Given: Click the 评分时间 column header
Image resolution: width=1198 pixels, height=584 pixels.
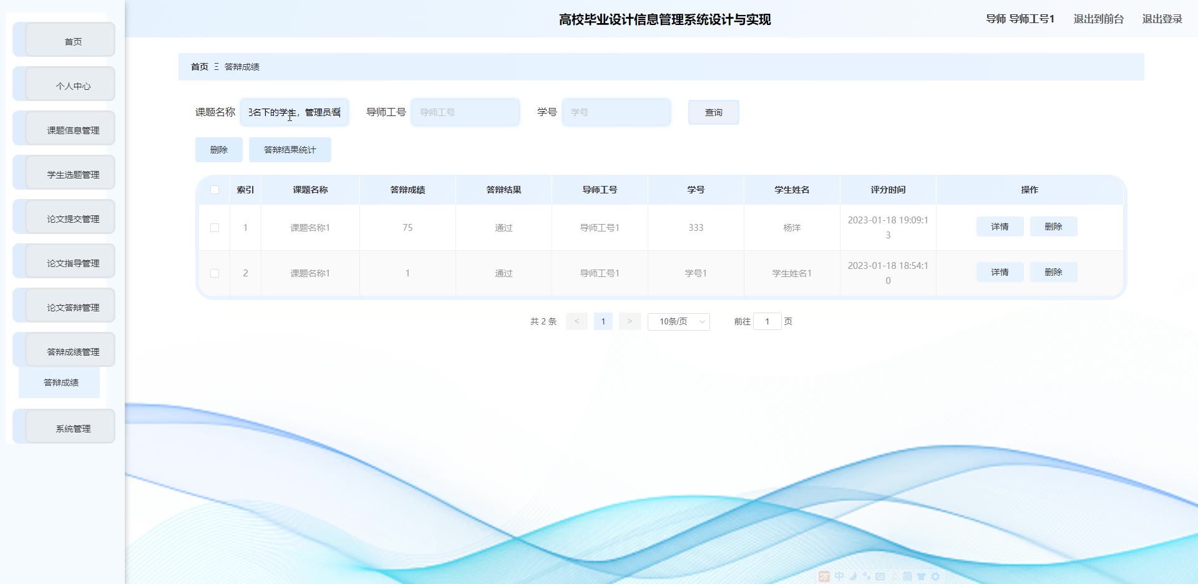Looking at the screenshot, I should tap(889, 190).
